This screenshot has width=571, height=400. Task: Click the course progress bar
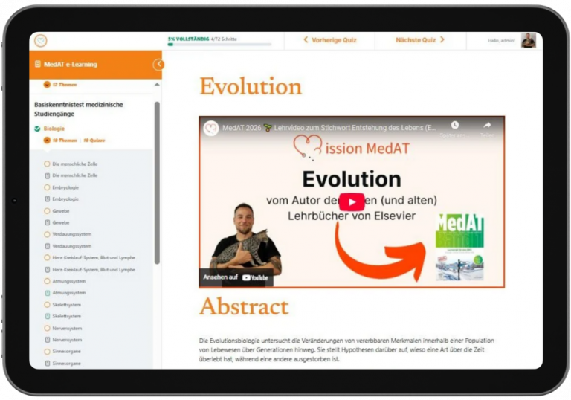(x=220, y=45)
